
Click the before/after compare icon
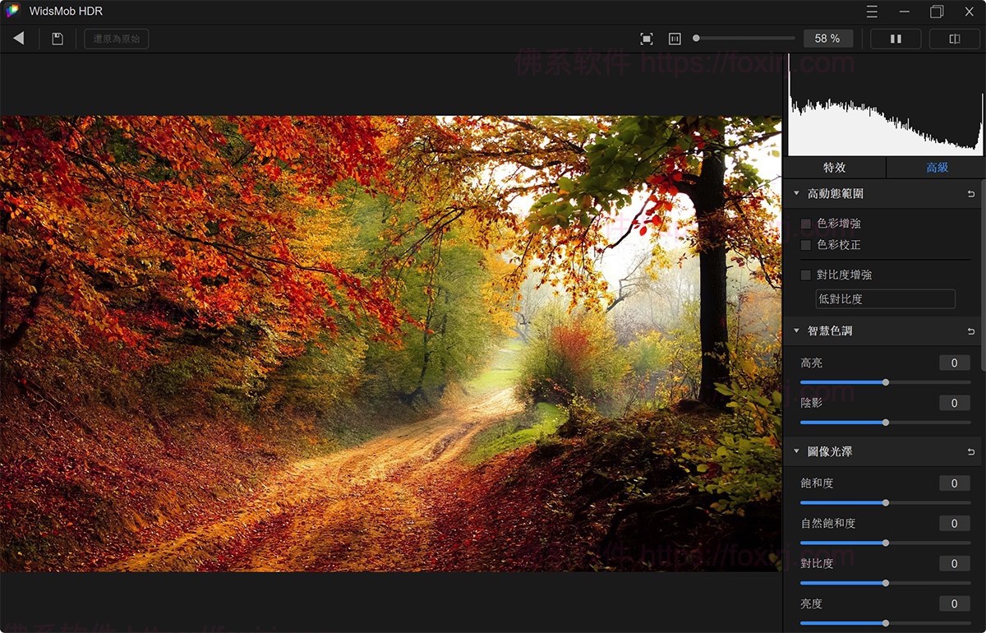(895, 38)
